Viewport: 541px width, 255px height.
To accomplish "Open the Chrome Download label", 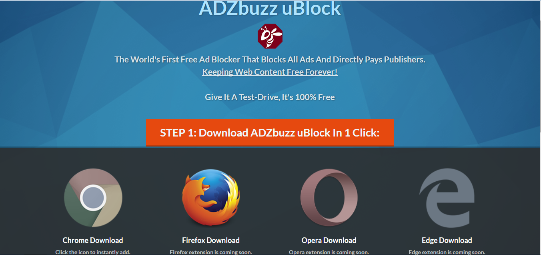I will pyautogui.click(x=93, y=241).
